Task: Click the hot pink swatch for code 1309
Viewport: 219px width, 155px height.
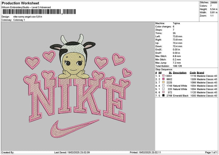Action: 163,79
